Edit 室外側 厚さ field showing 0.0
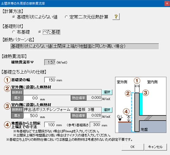Screen dimensions: 170x155 click(x=31, y=98)
